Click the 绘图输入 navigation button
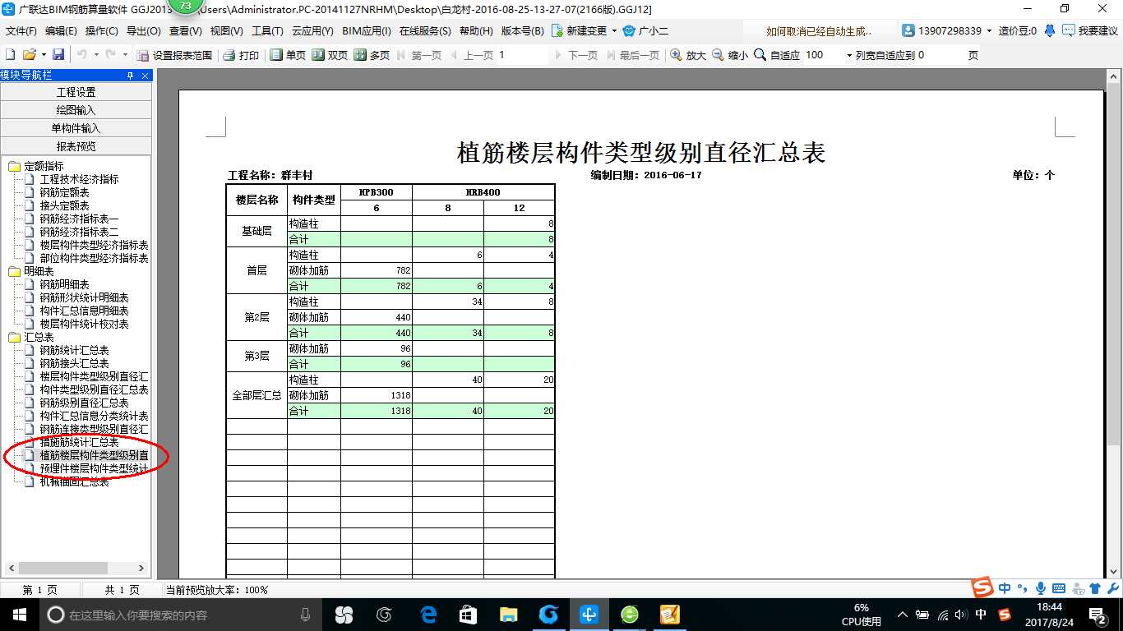Screen dimensions: 1123x631 point(76,110)
